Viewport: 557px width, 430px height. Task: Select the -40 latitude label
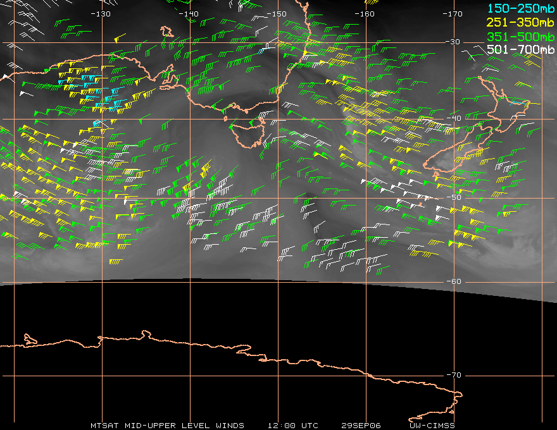[453, 118]
